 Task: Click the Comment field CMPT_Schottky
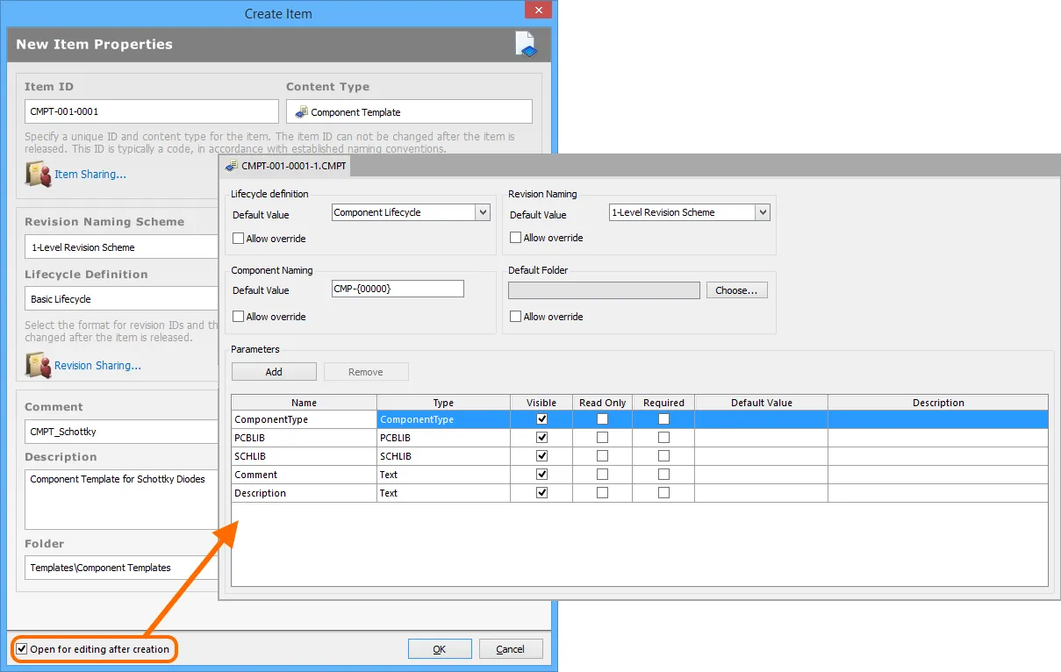(x=121, y=432)
